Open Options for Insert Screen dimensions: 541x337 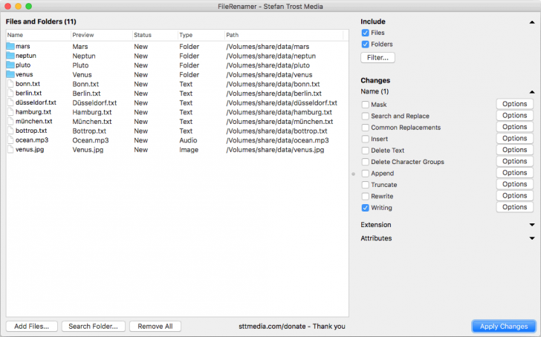point(514,138)
